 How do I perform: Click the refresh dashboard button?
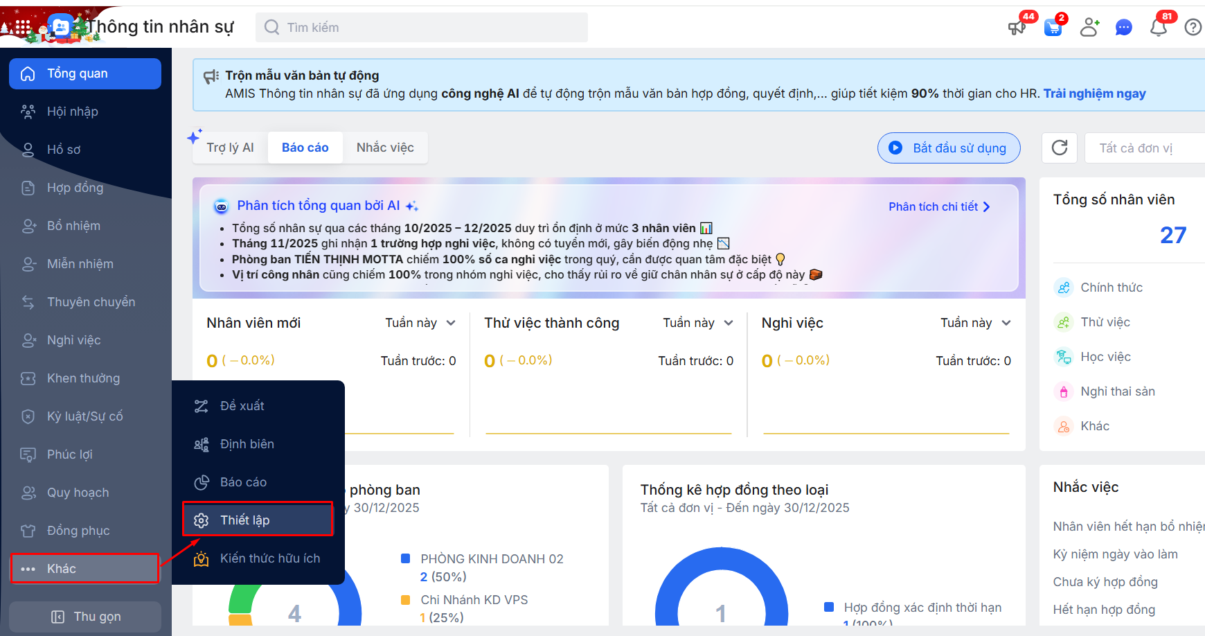(x=1060, y=148)
